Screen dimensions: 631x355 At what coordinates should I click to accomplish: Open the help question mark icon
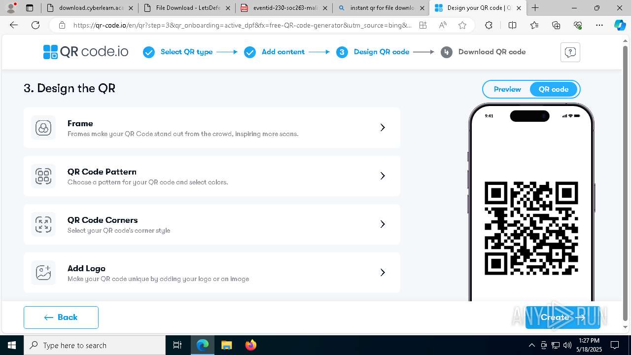[570, 52]
